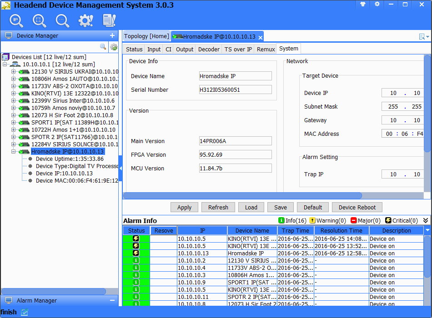This screenshot has width=432, height=318.
Task: Click the IP search magnifier toolbar icon
Action: point(17,20)
